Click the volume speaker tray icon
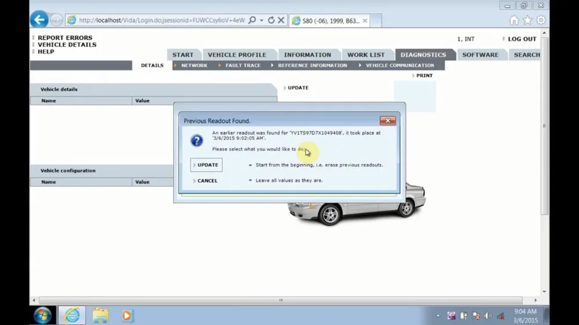 coord(488,316)
